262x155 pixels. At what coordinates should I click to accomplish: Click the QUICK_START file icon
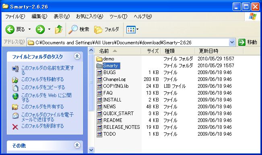(x=99, y=114)
